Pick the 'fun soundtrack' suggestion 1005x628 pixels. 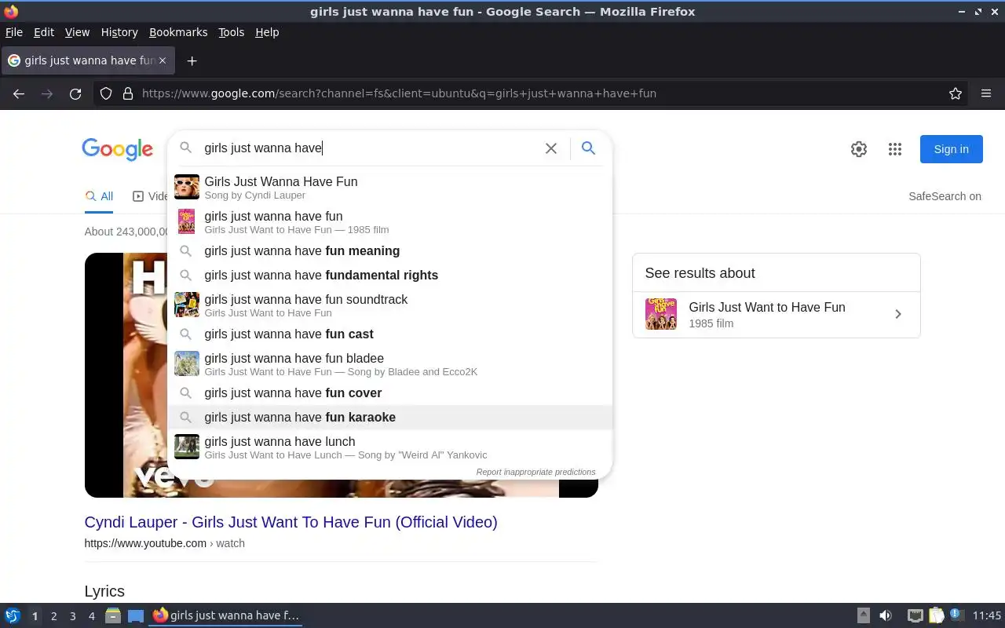(389, 305)
